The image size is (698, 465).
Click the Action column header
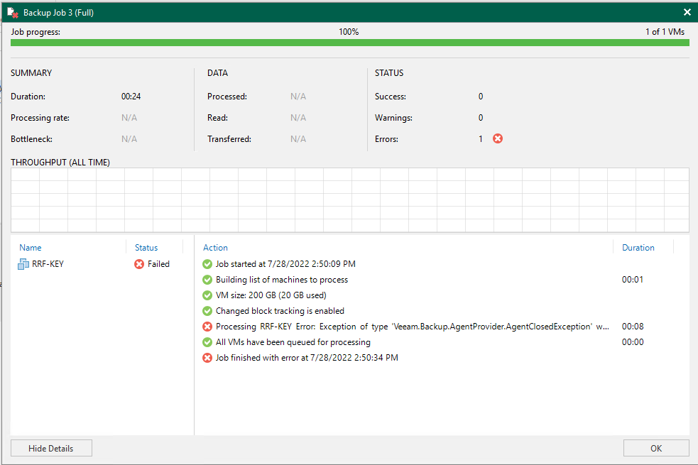[215, 248]
